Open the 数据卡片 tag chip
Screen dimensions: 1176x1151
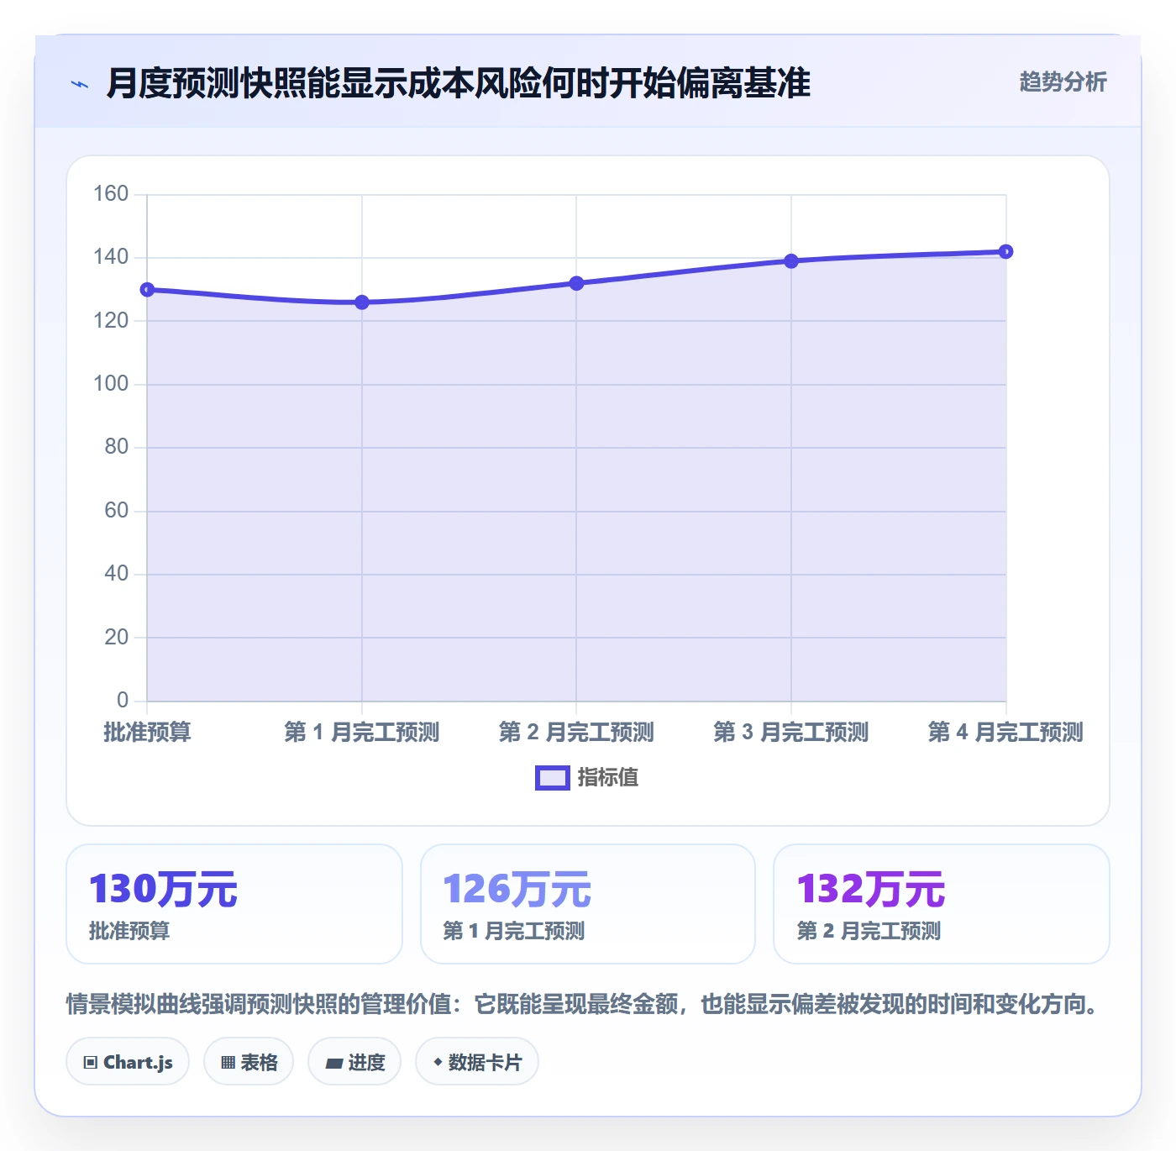477,1062
